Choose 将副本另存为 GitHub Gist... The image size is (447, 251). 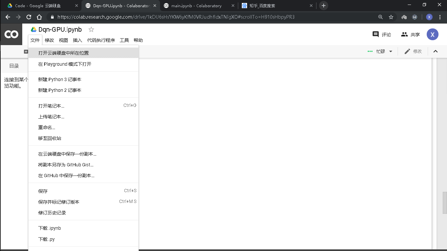tap(83, 165)
